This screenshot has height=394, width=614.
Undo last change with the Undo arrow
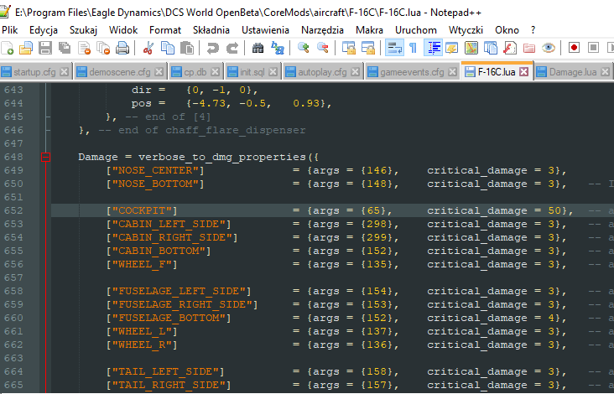pyautogui.click(x=212, y=48)
